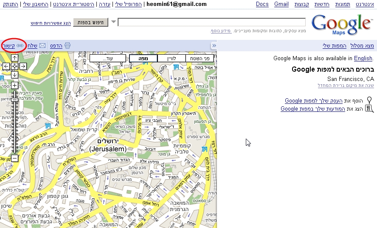This screenshot has width=377, height=228.
Task: Open החשבון שלי account link
Action: (36, 4)
